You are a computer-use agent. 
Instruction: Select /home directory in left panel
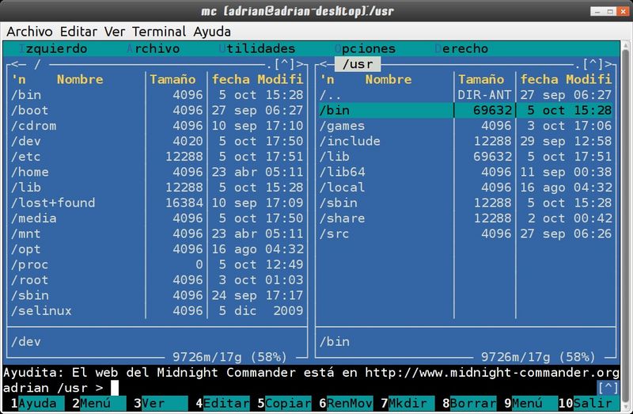pyautogui.click(x=30, y=172)
